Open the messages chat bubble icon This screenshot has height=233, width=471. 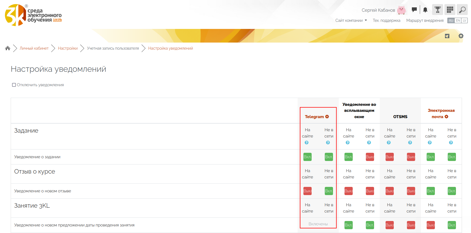pyautogui.click(x=414, y=10)
